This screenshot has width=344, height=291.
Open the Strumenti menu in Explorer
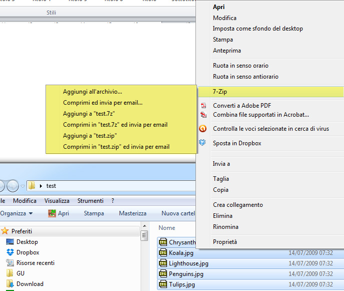[x=90, y=201]
